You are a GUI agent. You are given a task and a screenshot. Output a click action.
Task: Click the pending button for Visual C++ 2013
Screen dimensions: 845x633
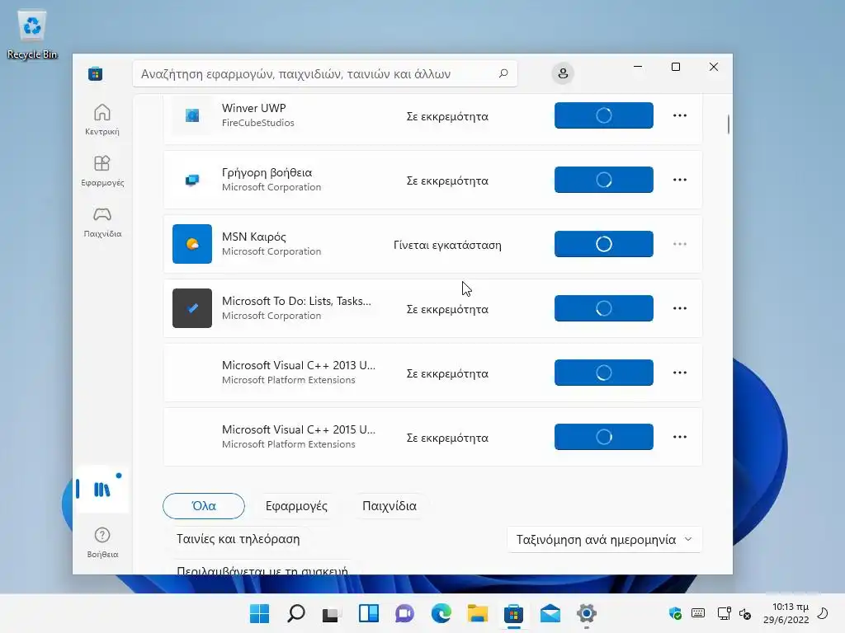click(x=603, y=373)
